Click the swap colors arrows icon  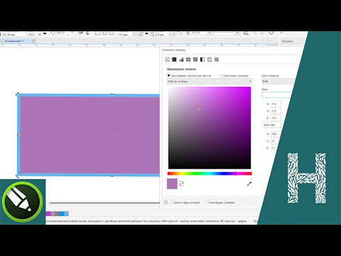click(x=181, y=183)
